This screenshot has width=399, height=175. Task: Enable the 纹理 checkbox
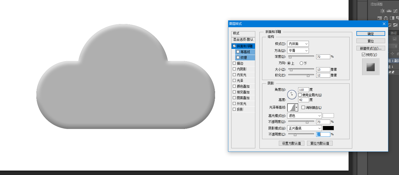click(238, 58)
